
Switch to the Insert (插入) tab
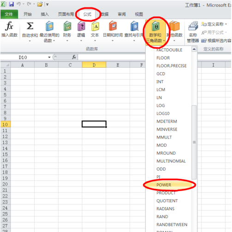point(45,14)
